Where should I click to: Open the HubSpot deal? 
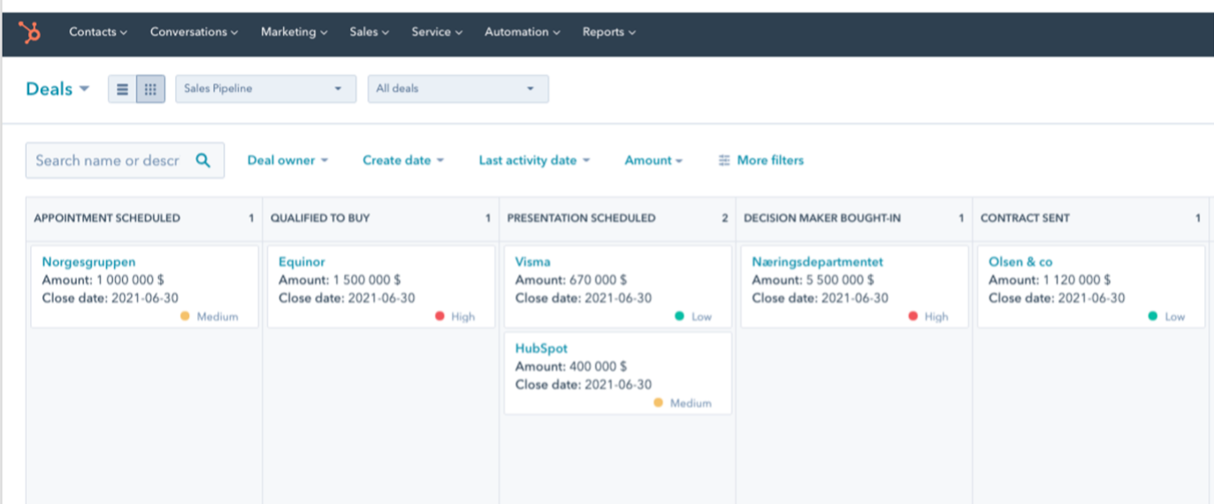541,348
